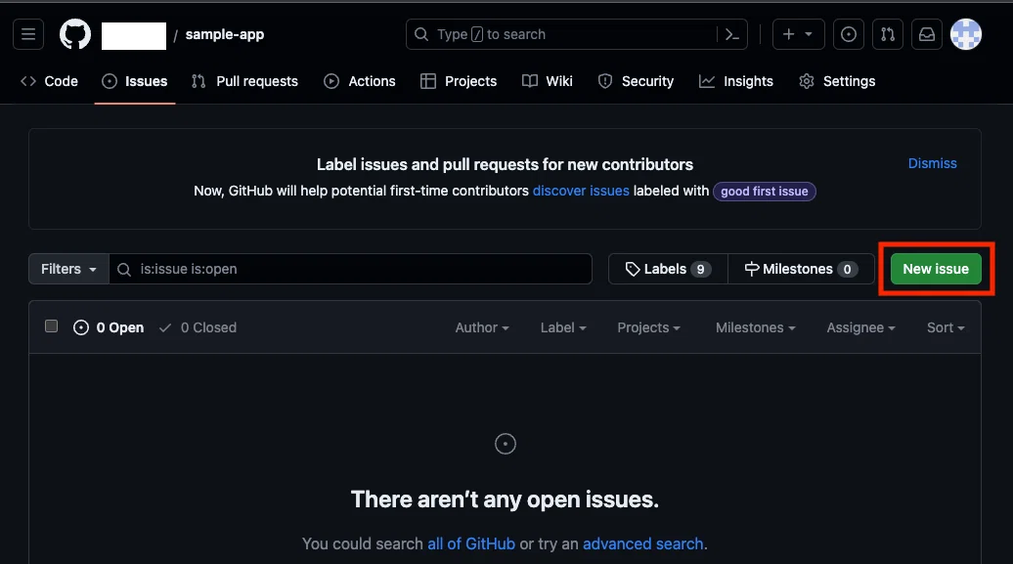Open the Labels list button
This screenshot has width=1013, height=564.
pos(668,269)
